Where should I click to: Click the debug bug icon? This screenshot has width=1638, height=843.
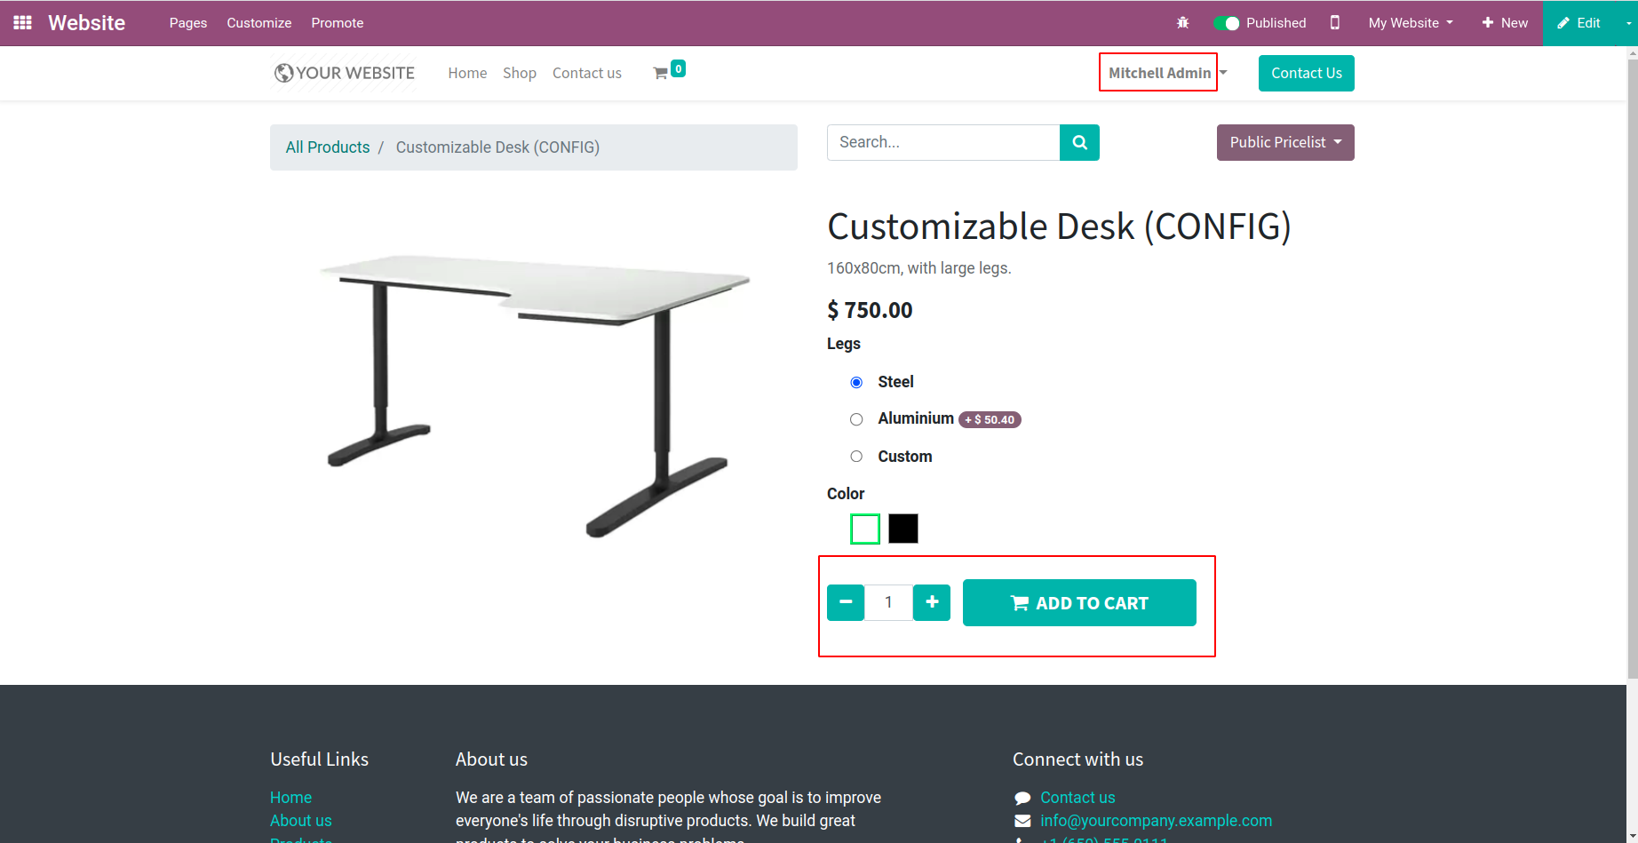pos(1182,23)
